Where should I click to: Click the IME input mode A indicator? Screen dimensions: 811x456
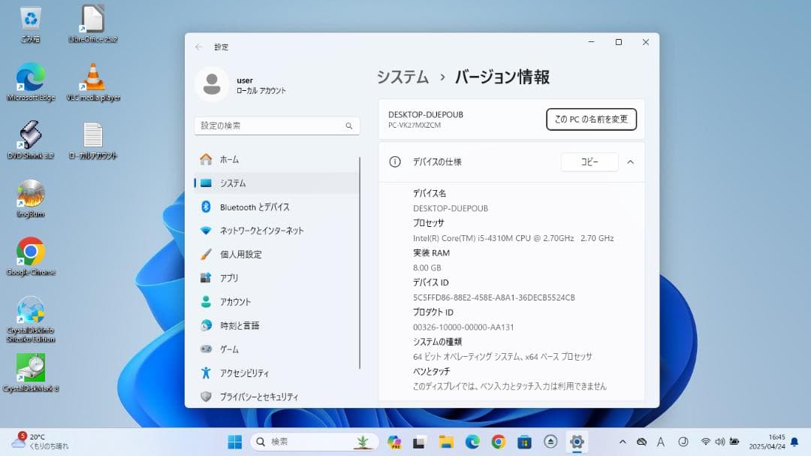[661, 442]
